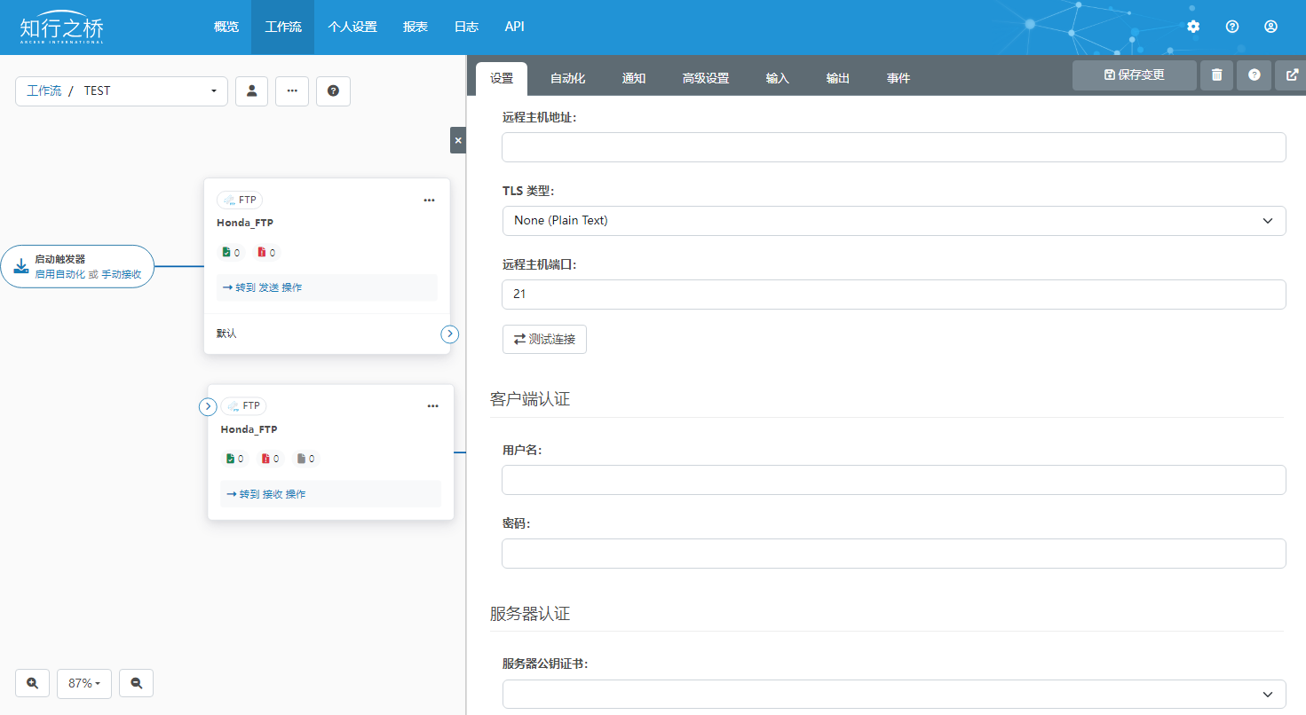Click the zoom in magnifier icon
Screen dimensions: 1306x715
pos(33,683)
